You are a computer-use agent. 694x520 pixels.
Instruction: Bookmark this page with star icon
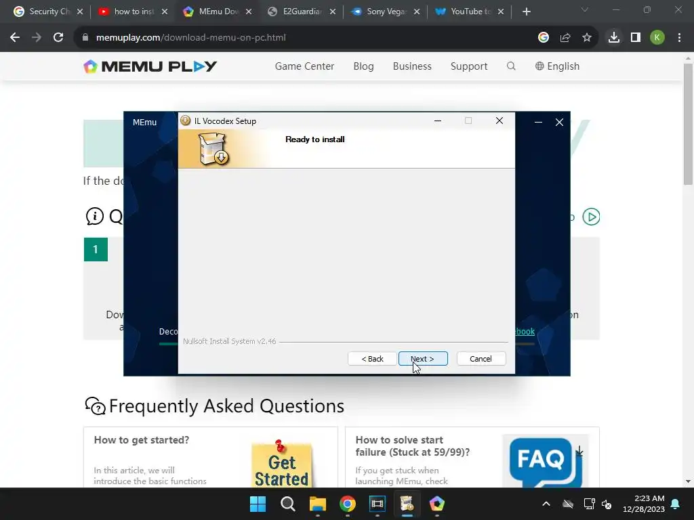pos(587,38)
